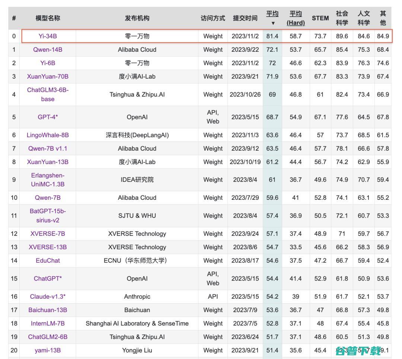The height and width of the screenshot is (359, 402).
Task: Click the LingoWhale-8B link
Action: 48,135
